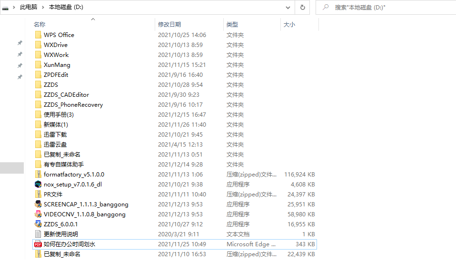Image resolution: width=456 pixels, height=260 pixels.
Task: Open the address bar history dropdown
Action: (288, 8)
